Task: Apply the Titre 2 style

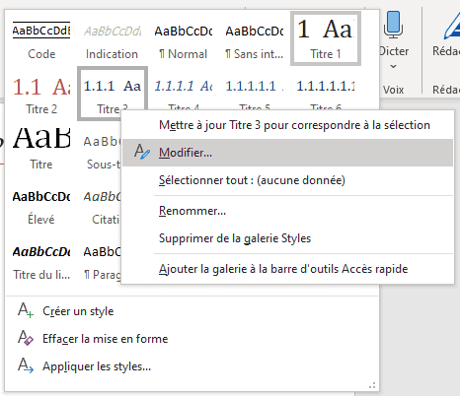Action: click(x=41, y=94)
